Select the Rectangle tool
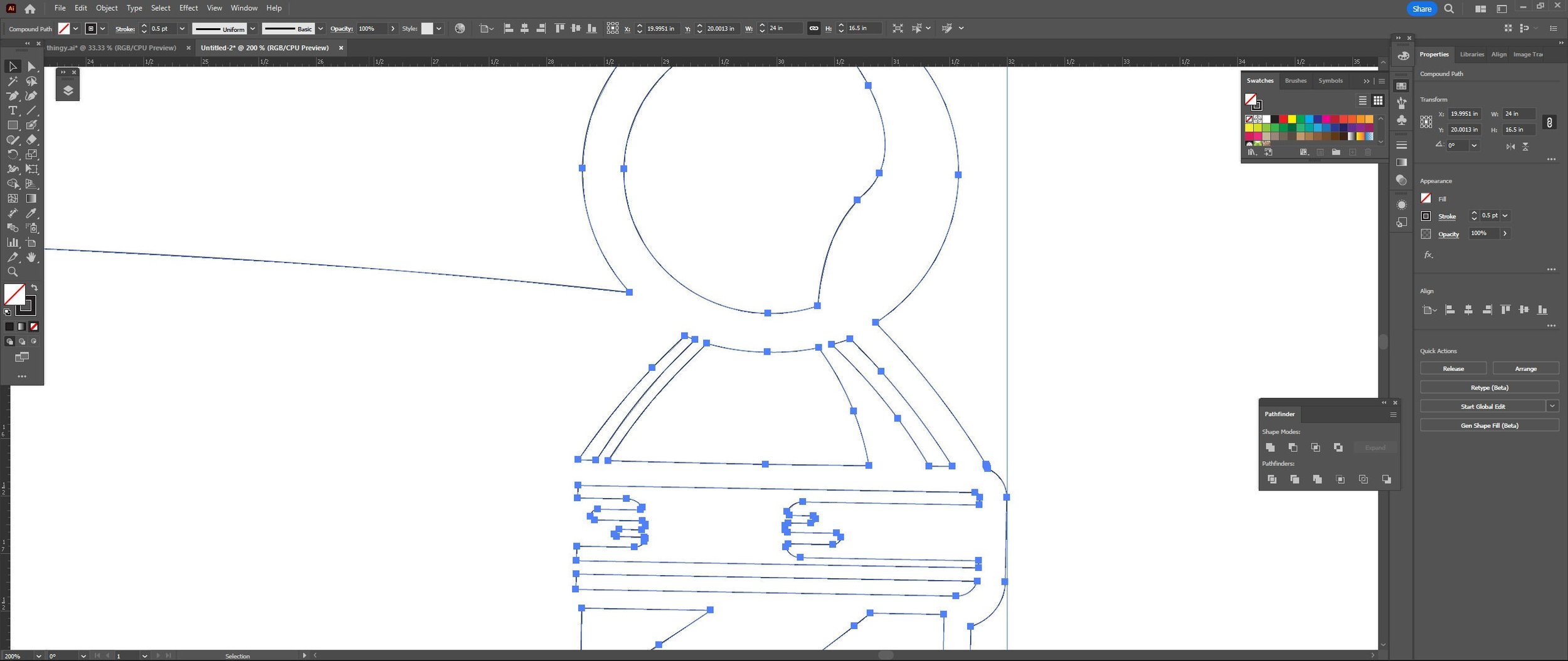Screen dimensions: 1568x661 coord(13,125)
